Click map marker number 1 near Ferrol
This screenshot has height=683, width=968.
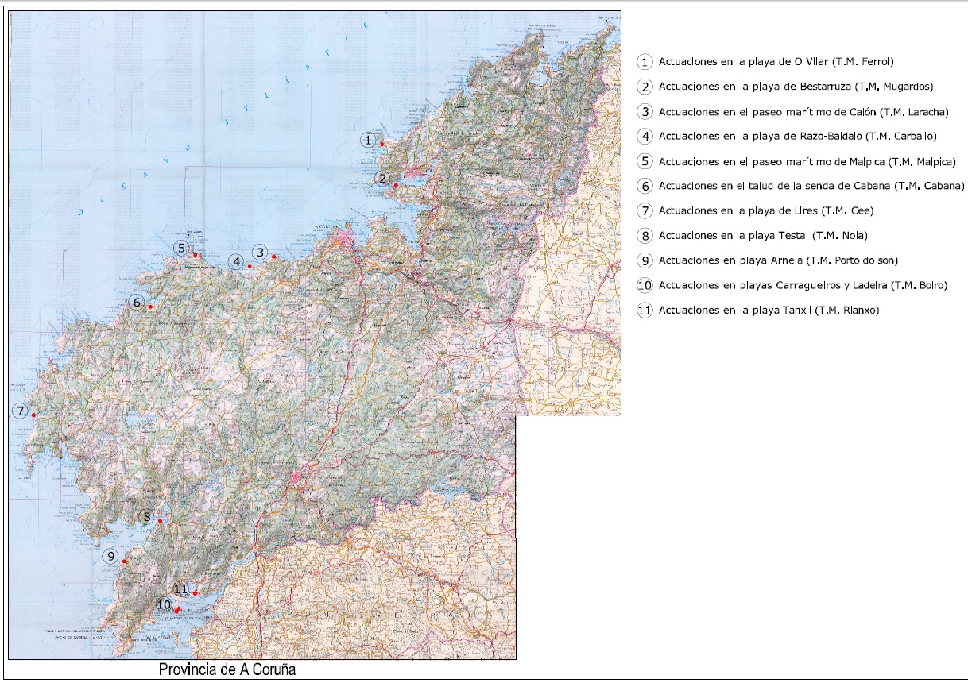367,140
